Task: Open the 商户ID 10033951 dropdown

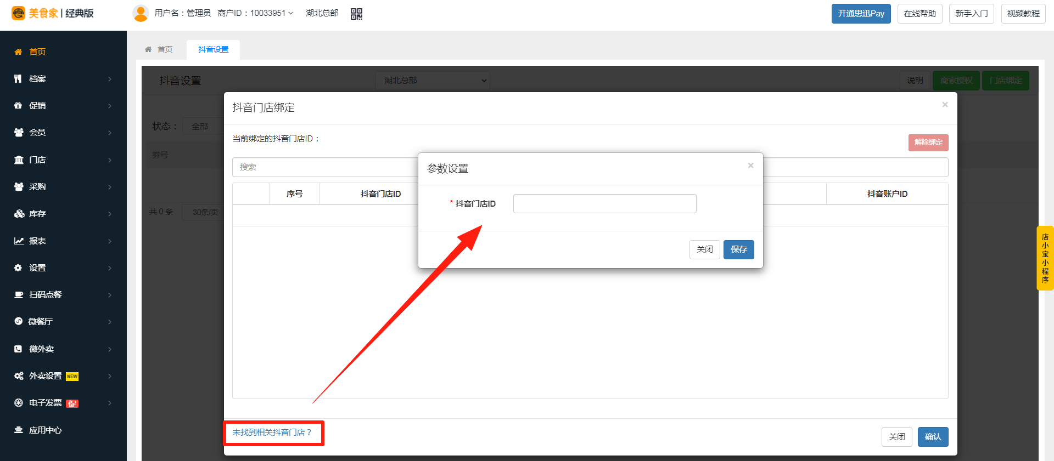Action: point(255,13)
